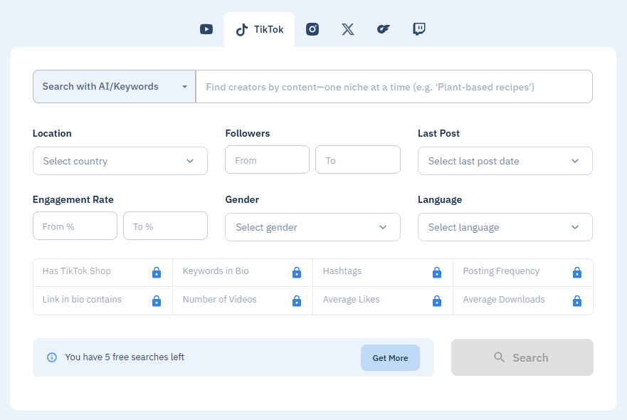Open the Select language dropdown
The height and width of the screenshot is (420, 627).
pos(505,227)
